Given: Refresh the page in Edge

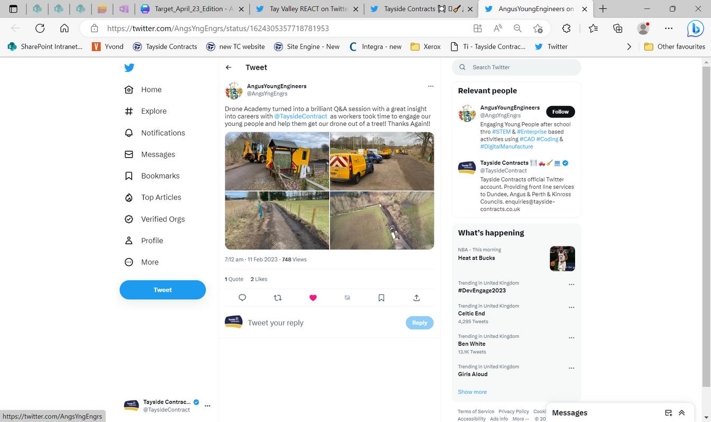Looking at the screenshot, I should click(40, 29).
